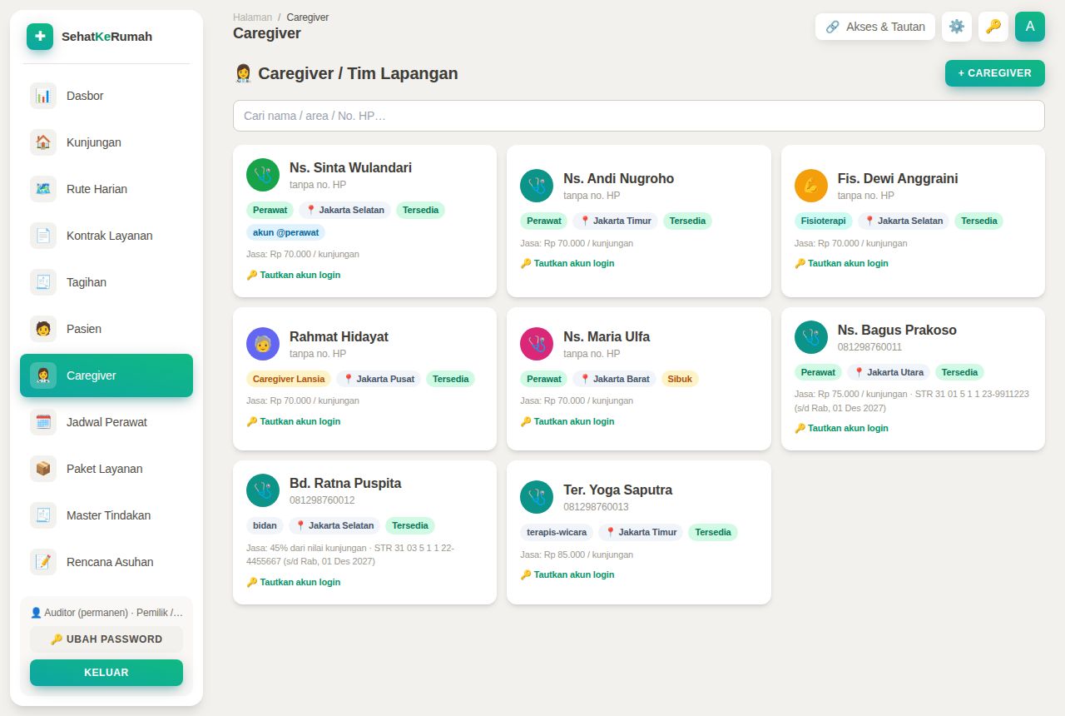Click the SehatKeRumah plus logo icon
This screenshot has width=1065, height=716.
tap(40, 37)
